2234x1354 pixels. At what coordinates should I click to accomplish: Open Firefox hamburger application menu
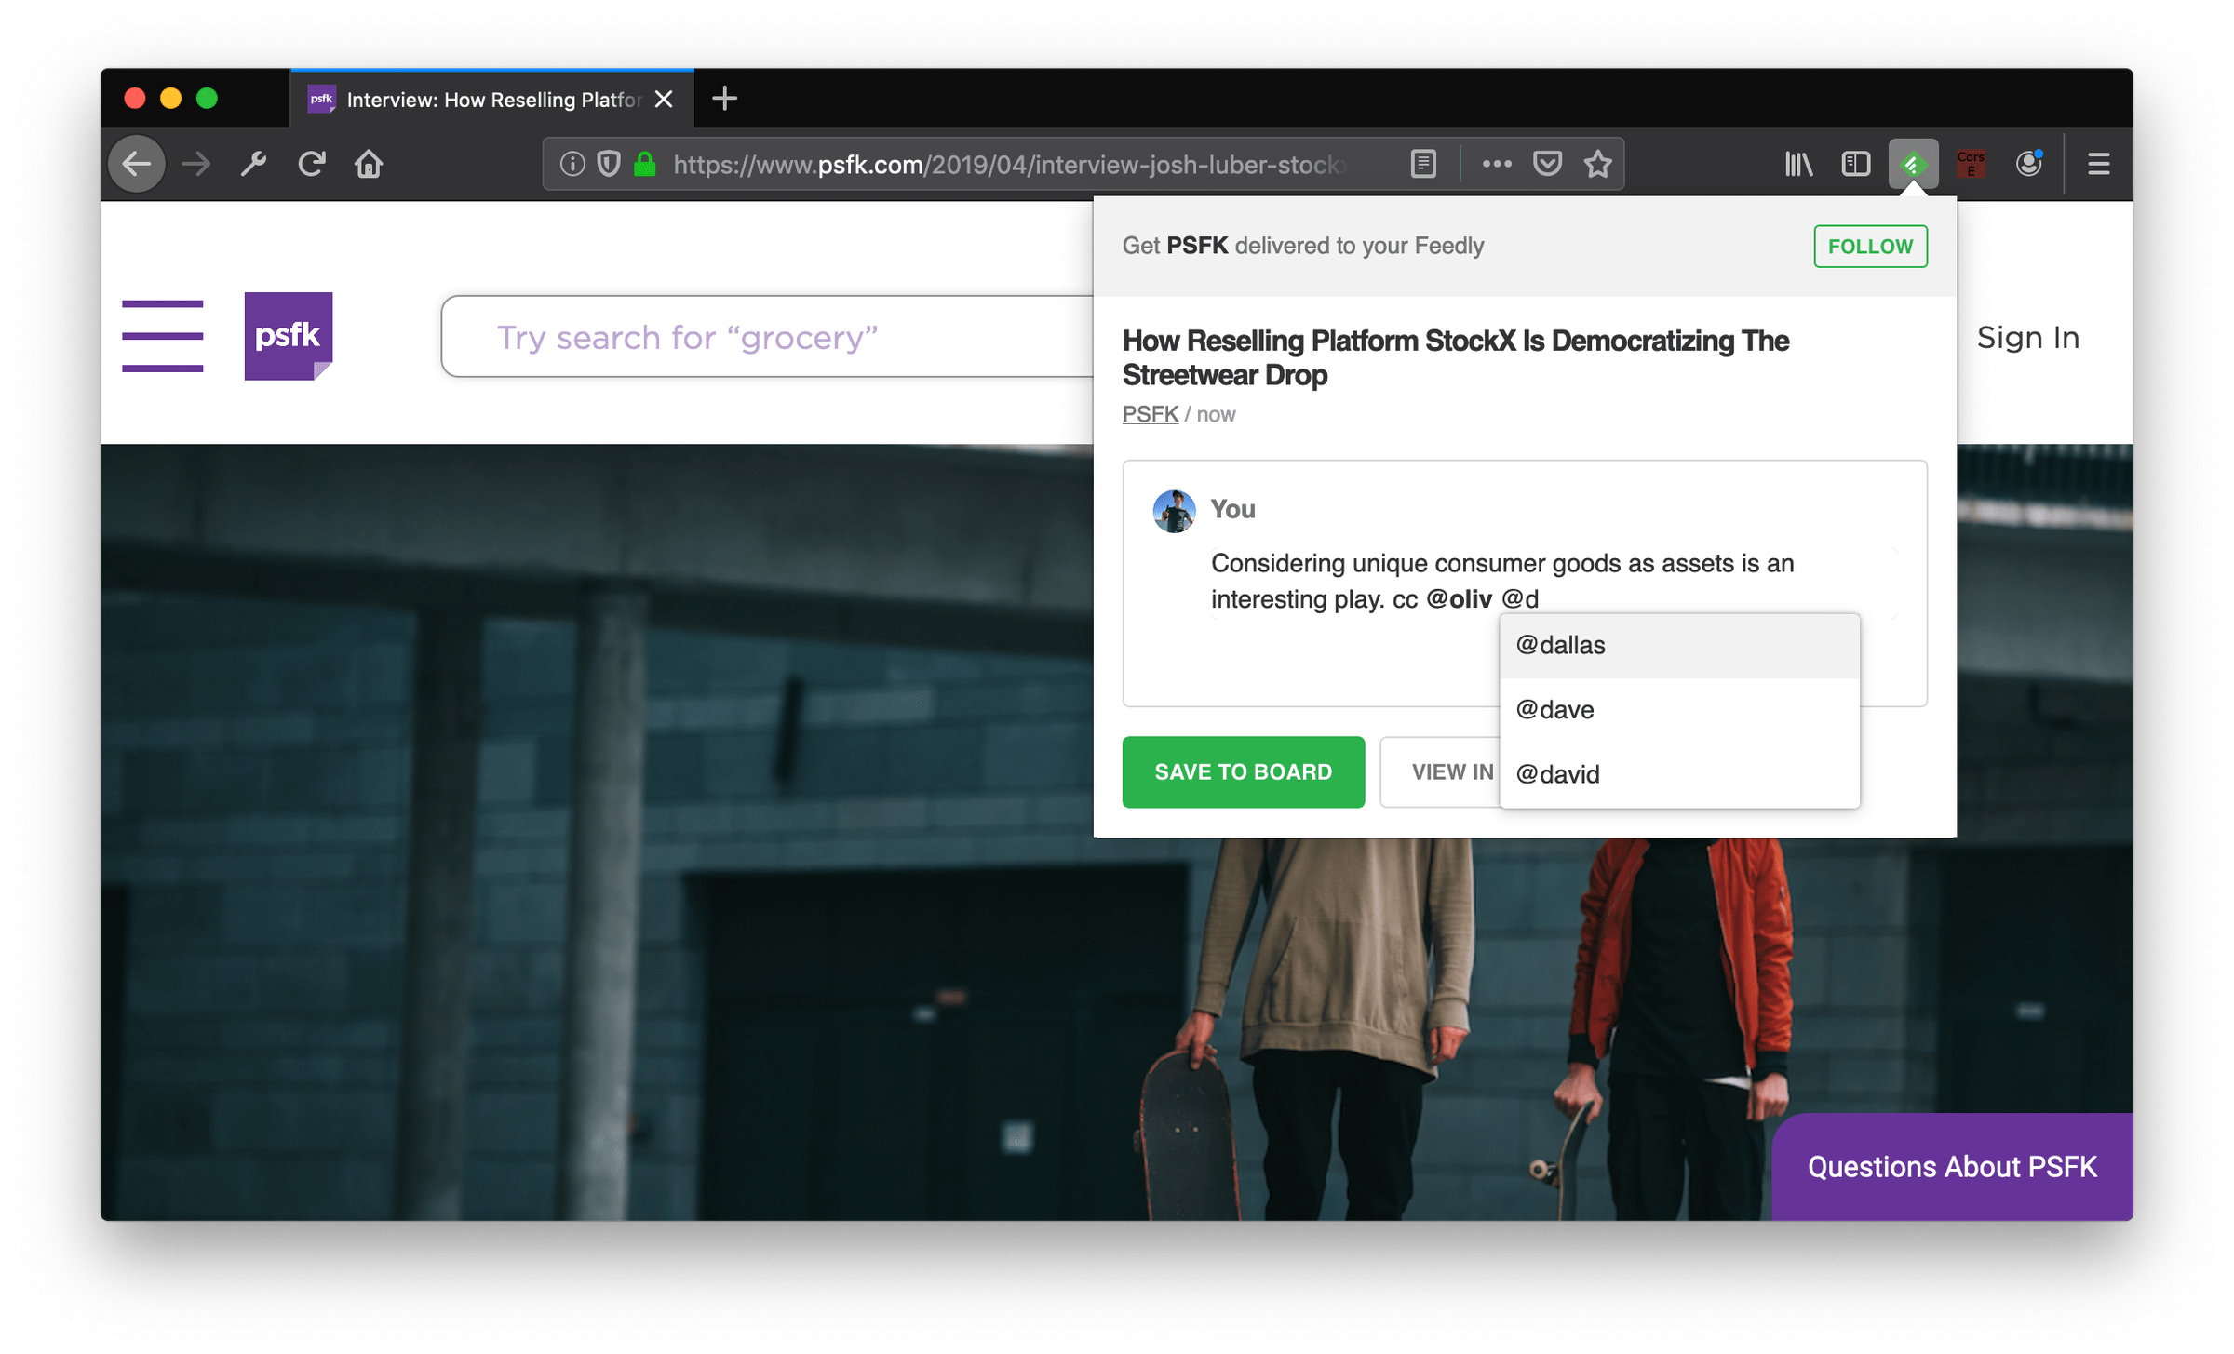2098,165
